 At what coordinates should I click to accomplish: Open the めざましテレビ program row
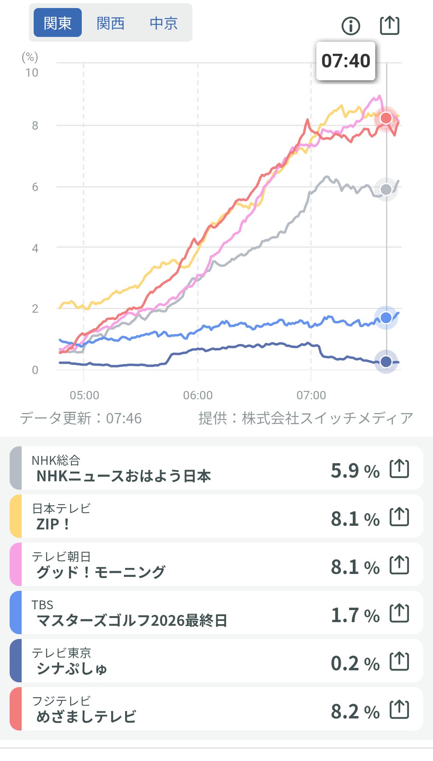coord(160,709)
